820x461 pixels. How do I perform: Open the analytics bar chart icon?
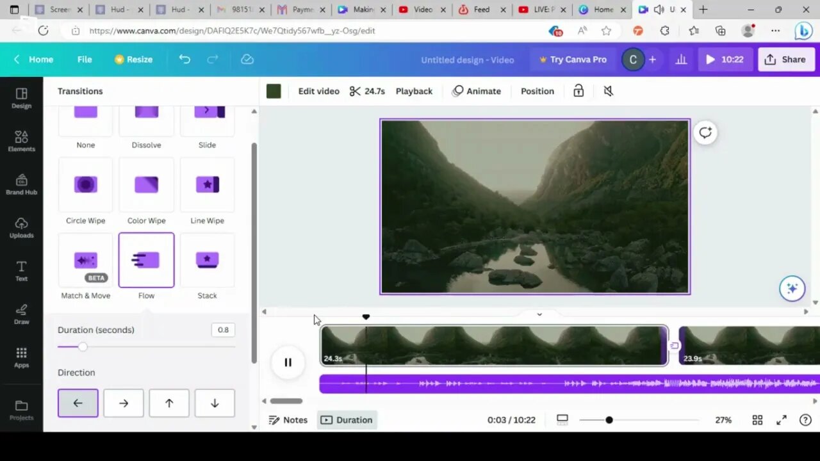[x=681, y=59]
